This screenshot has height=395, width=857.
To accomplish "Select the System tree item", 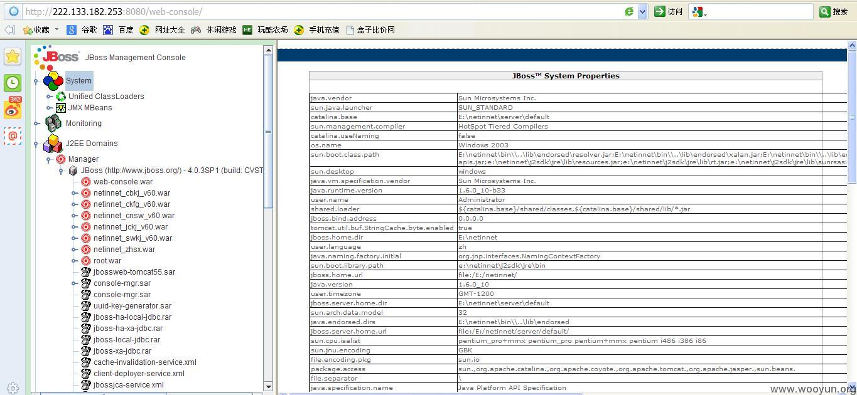I will 78,81.
